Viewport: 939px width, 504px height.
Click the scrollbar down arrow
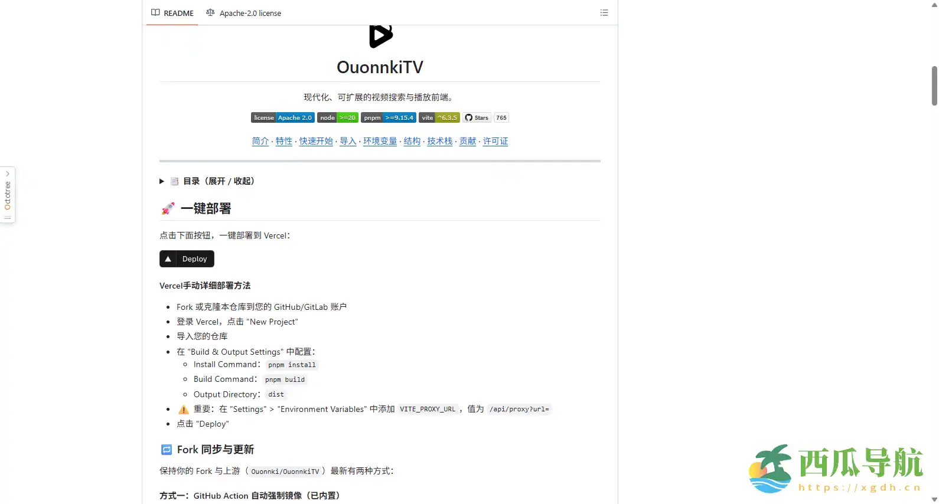pyautogui.click(x=934, y=499)
